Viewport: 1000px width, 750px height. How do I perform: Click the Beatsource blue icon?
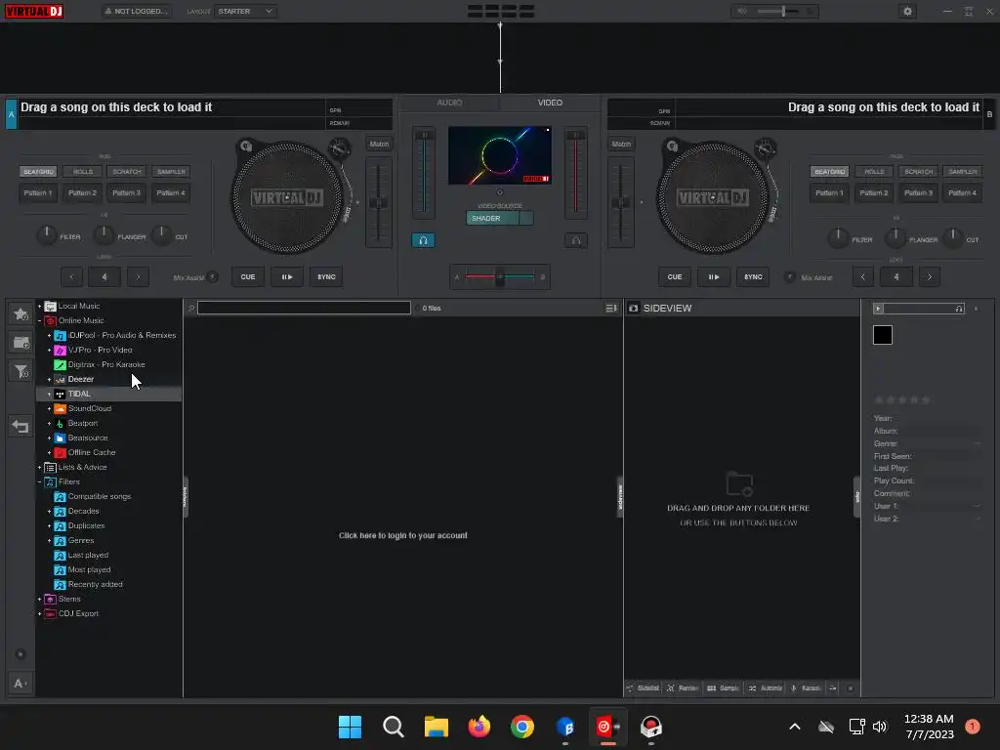(60, 438)
